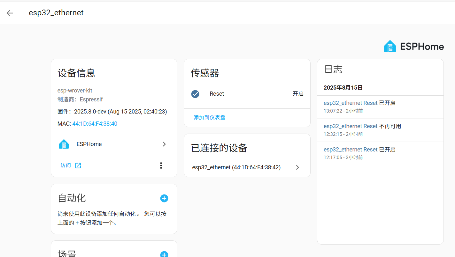Open connected device esp32_ethernet (44:1D:64:F4:38:42)
The image size is (455, 257).
[x=247, y=167]
